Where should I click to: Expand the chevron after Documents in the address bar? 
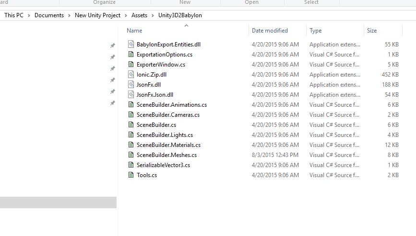coord(69,15)
